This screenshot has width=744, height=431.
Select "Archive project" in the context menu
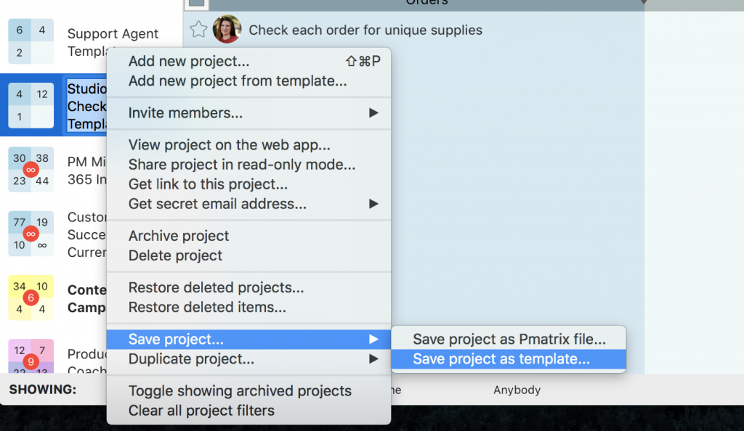(x=178, y=236)
